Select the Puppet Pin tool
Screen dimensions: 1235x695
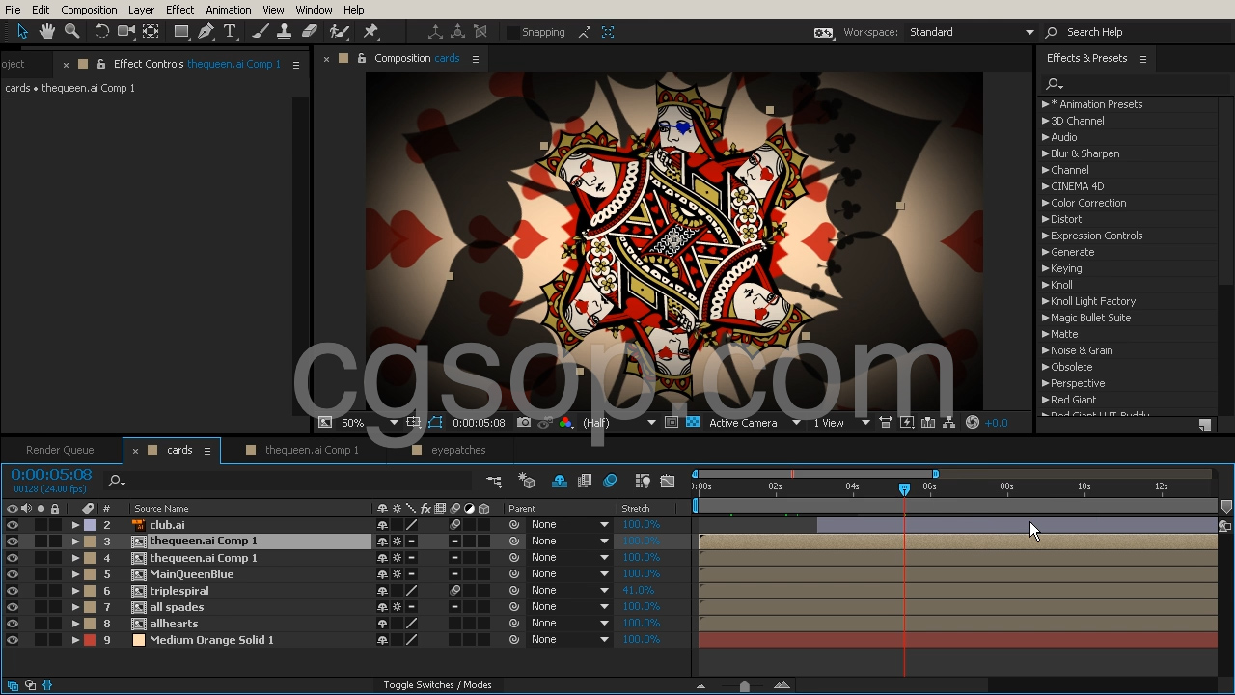(370, 32)
